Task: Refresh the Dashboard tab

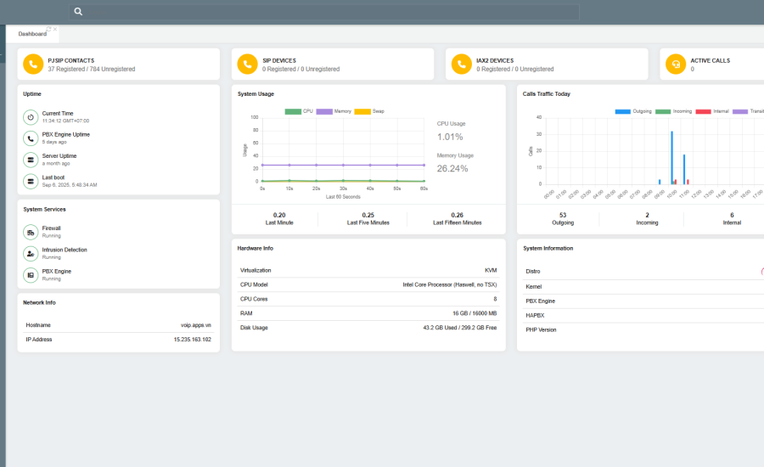Action: pos(49,30)
